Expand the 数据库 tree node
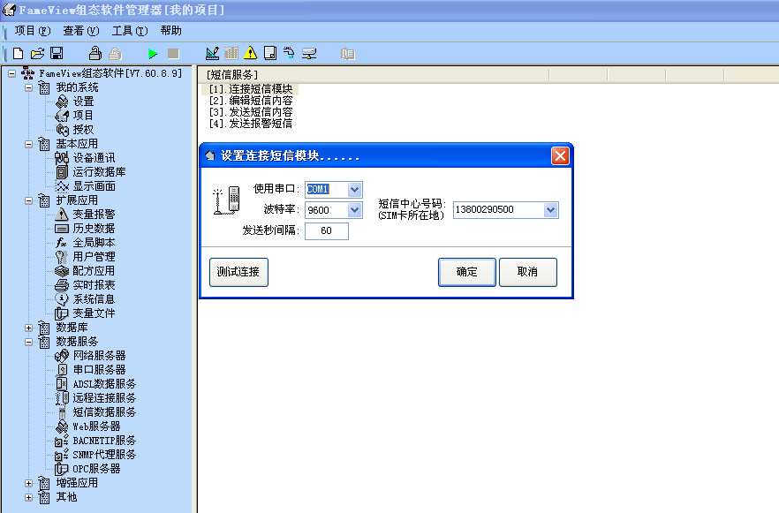Viewport: 779px width, 513px height. pyautogui.click(x=29, y=327)
